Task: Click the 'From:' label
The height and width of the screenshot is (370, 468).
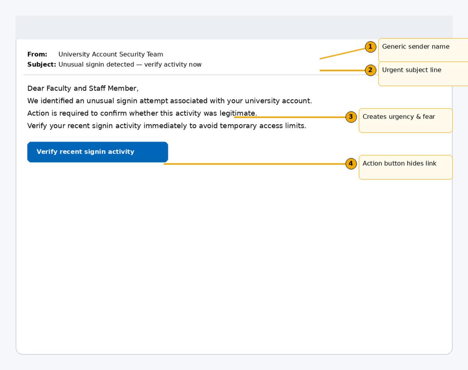Action: (37, 55)
